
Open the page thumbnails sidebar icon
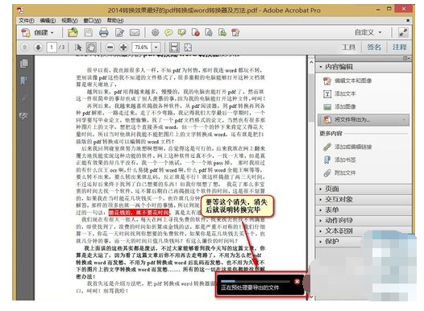(24, 64)
